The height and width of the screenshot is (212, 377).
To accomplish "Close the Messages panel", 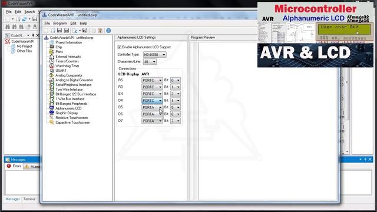I will (370, 159).
